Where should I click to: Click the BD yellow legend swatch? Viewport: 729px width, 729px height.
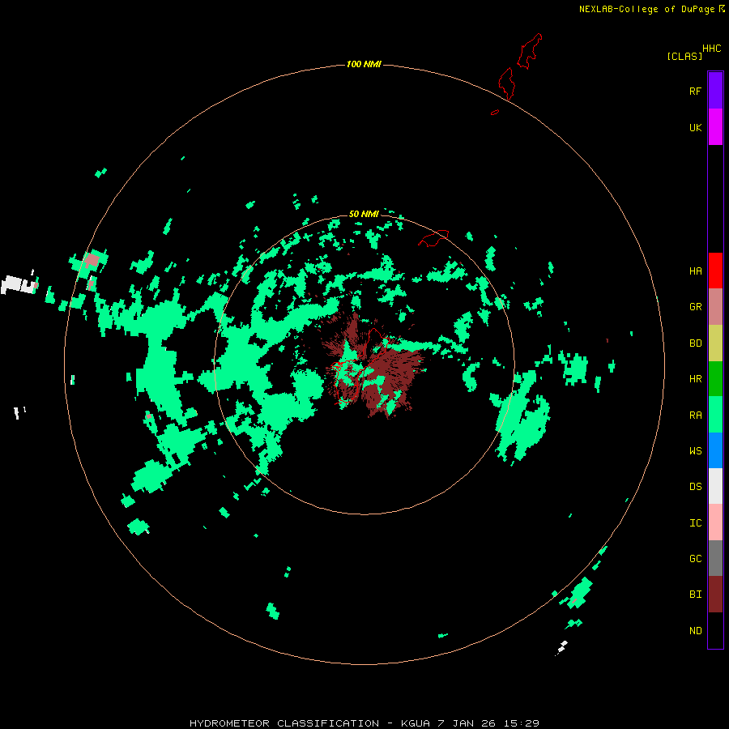tap(715, 343)
